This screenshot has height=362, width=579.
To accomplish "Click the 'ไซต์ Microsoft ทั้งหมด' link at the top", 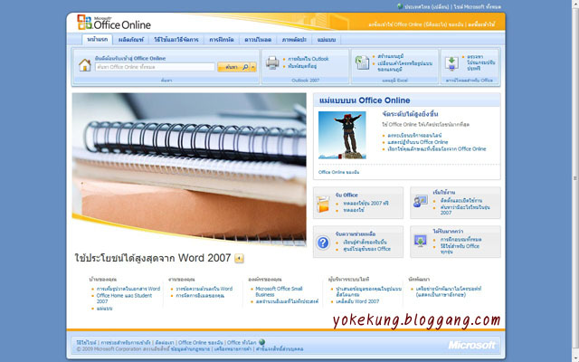I will 478,6.
